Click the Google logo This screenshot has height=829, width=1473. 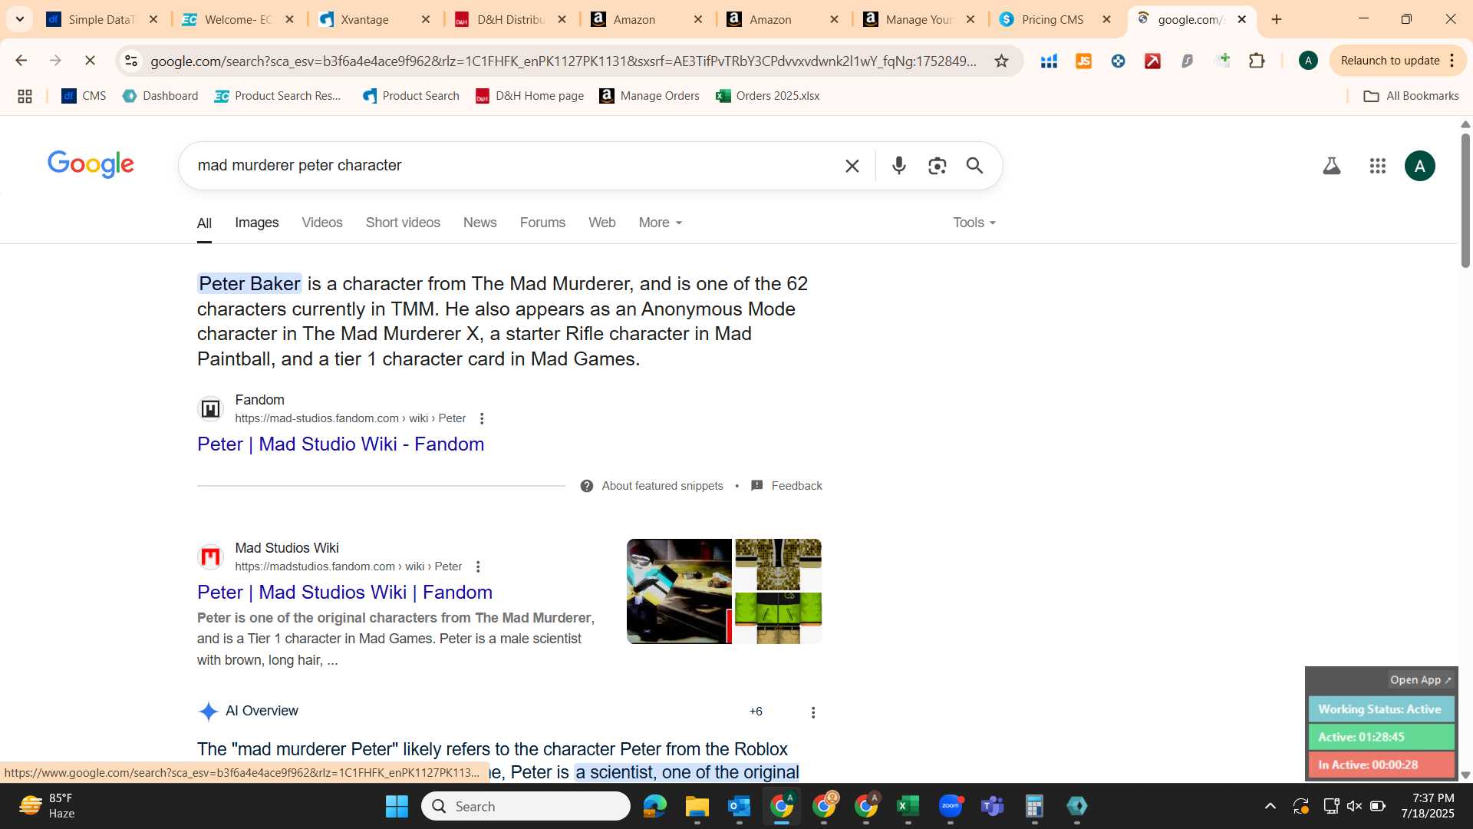[91, 164]
